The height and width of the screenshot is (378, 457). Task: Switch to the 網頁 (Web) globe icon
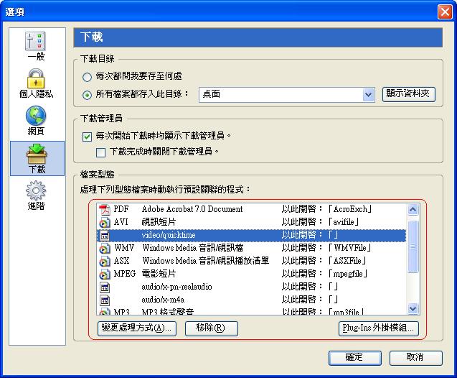tap(36, 116)
